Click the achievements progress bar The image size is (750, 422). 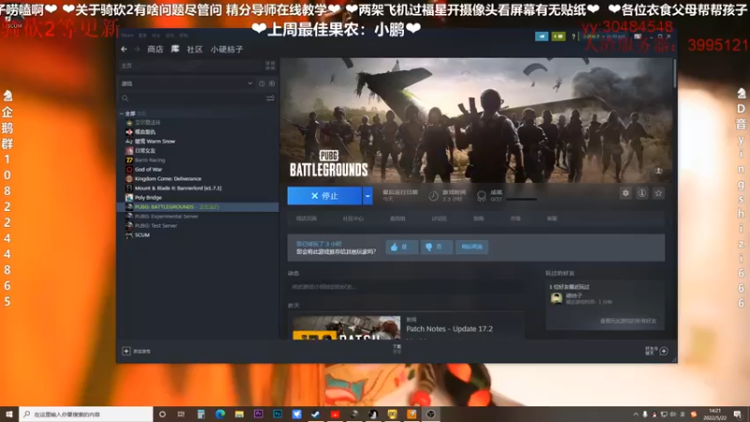click(521, 199)
